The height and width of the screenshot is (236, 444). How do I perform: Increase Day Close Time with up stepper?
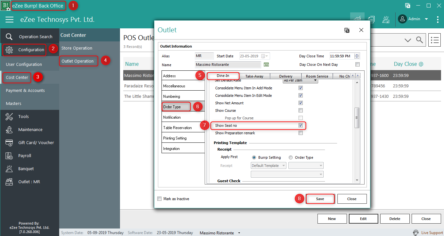(x=357, y=55)
